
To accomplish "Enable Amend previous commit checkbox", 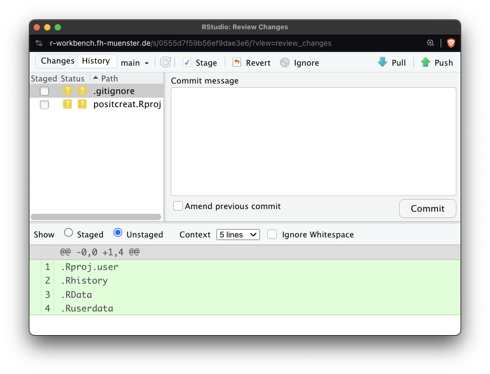I will [179, 206].
